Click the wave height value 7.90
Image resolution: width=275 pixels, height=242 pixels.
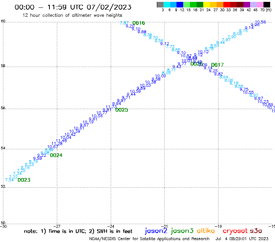point(232,37)
